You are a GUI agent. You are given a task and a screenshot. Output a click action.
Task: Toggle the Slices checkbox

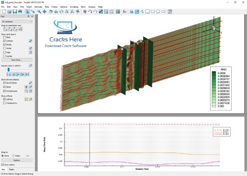point(4,87)
